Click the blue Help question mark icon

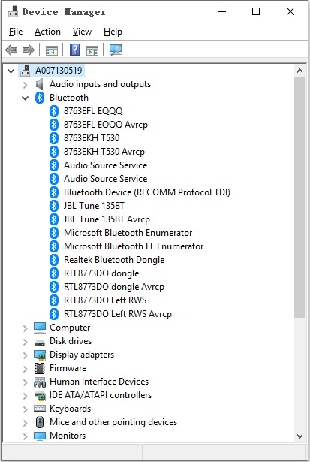(75, 50)
